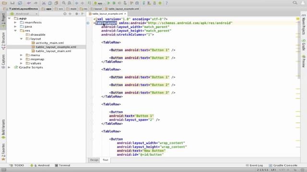This screenshot has width=307, height=172.
Task: Open the TODO tool window
Action: 17,165
